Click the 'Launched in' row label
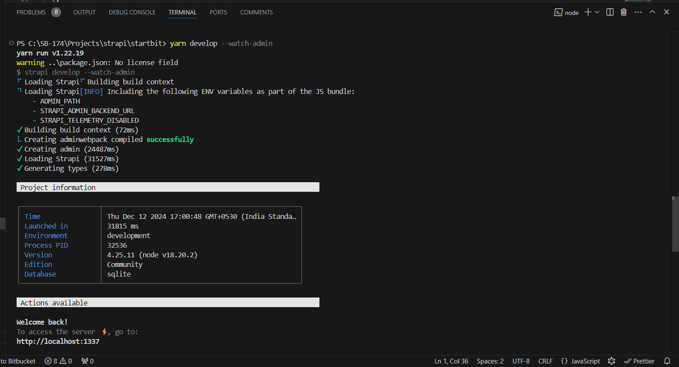 pyautogui.click(x=46, y=226)
